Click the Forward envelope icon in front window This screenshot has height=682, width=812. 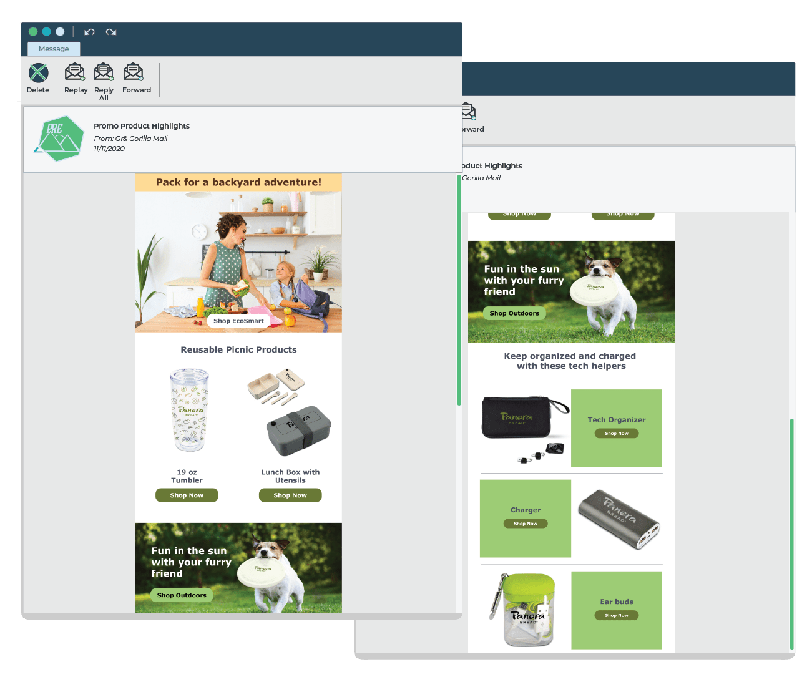(x=133, y=72)
